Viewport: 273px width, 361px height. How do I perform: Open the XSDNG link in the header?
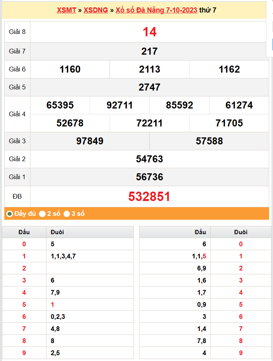[96, 10]
